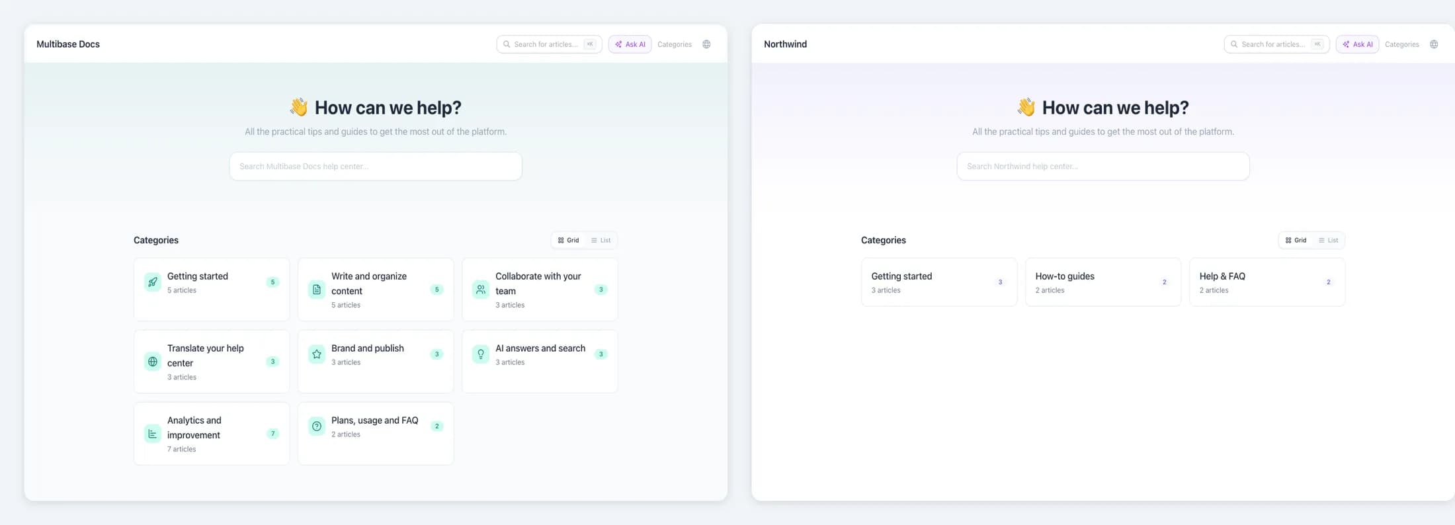Open the language globe in Multibase Docs header
Image resolution: width=1455 pixels, height=525 pixels.
[706, 44]
